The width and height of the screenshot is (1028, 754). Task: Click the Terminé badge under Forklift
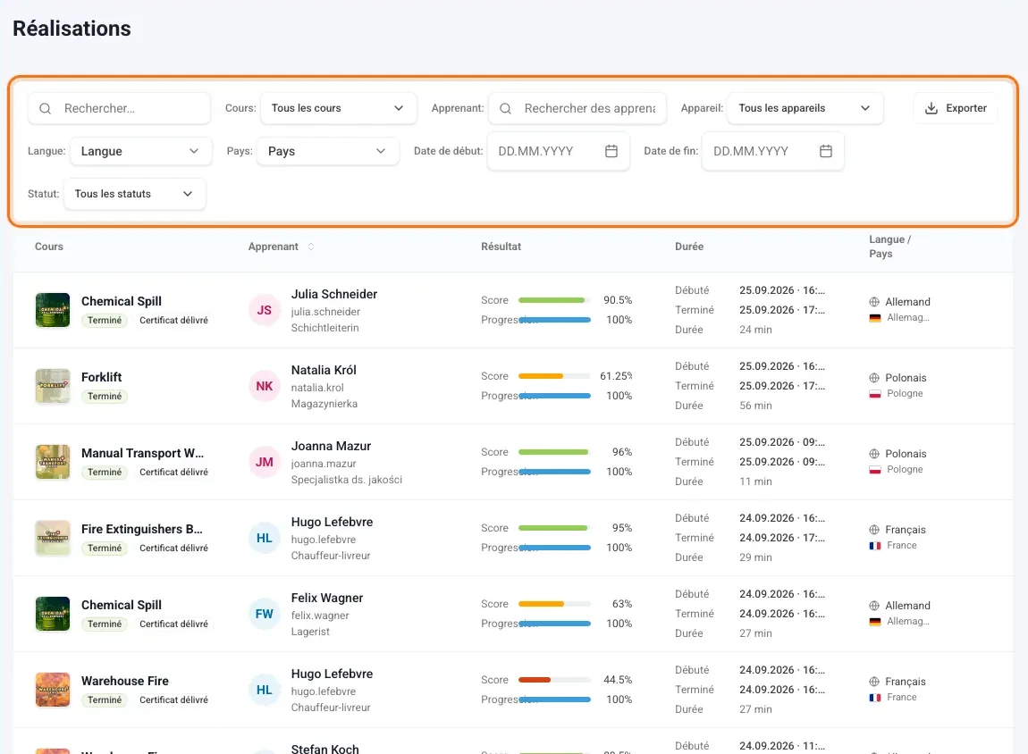coord(105,397)
